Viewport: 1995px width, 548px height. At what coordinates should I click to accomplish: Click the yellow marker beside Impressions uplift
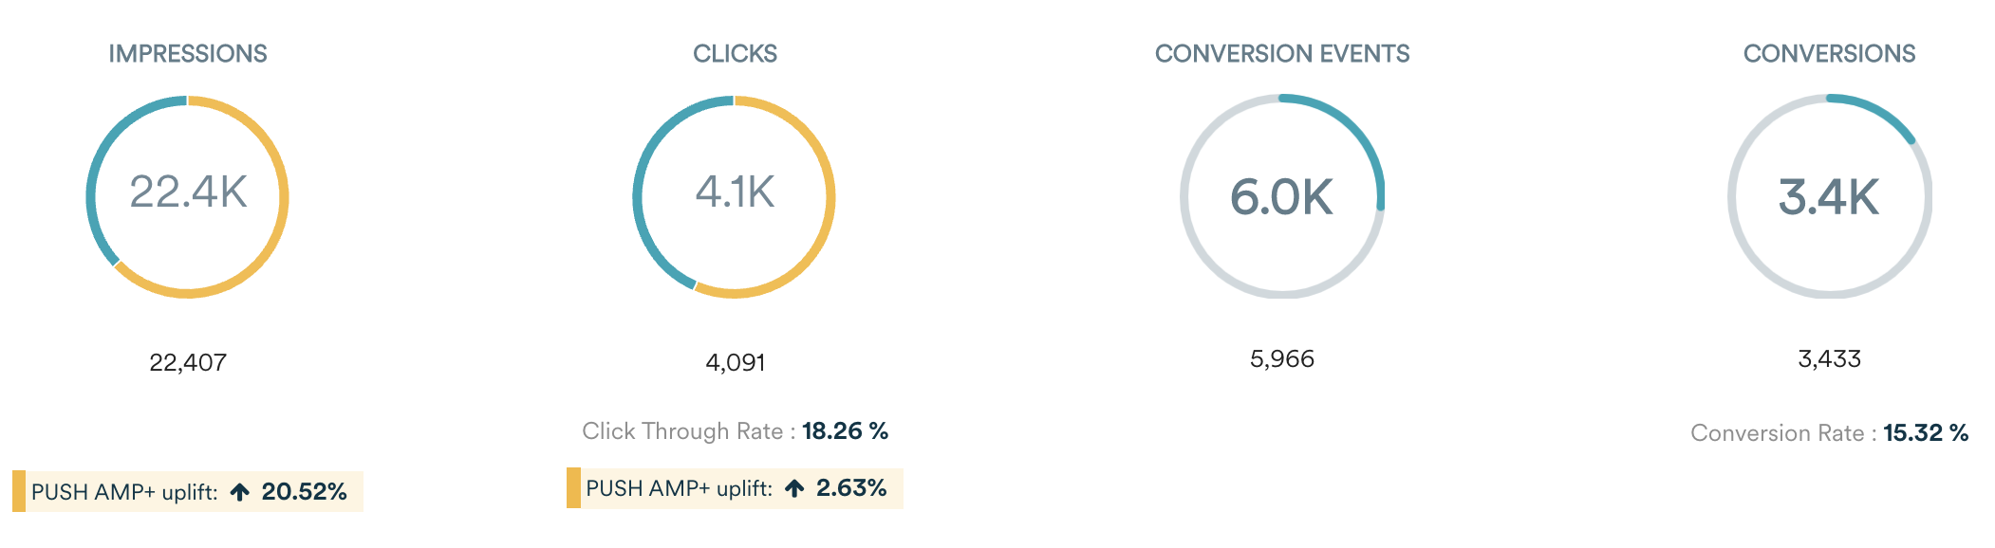click(x=19, y=491)
